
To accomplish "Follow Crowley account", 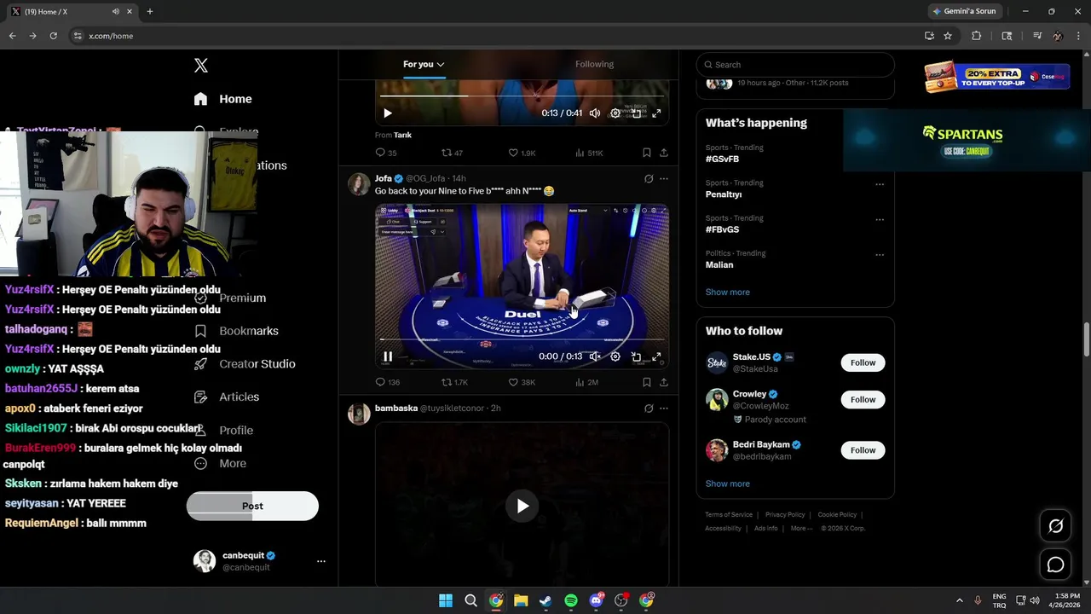I will click(863, 399).
